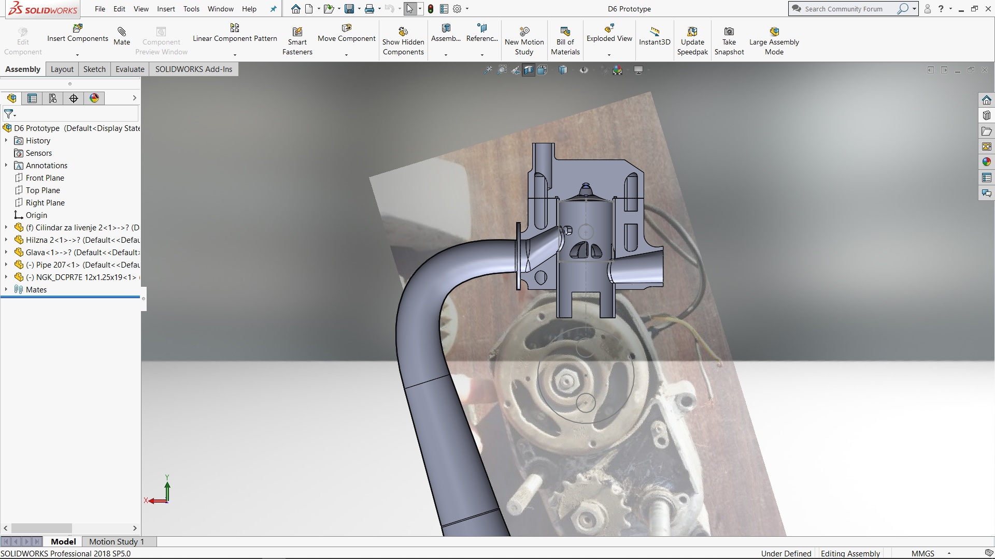This screenshot has width=995, height=559.
Task: Expand the Mates folder in tree
Action: [6, 289]
